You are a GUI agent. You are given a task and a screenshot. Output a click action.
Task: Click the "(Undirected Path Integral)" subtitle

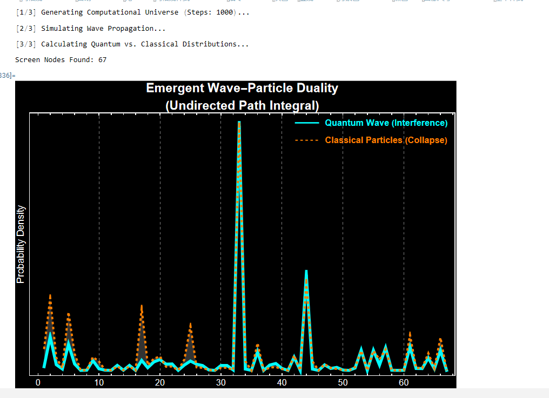tap(242, 105)
